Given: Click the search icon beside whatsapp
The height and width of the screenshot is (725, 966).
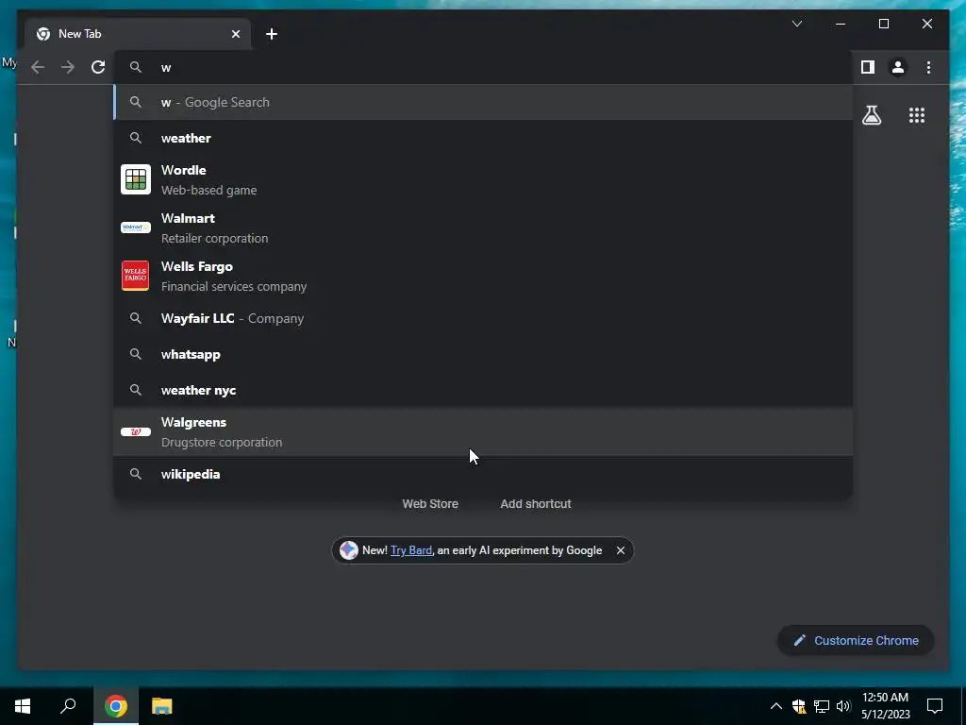Looking at the screenshot, I should 136,355.
